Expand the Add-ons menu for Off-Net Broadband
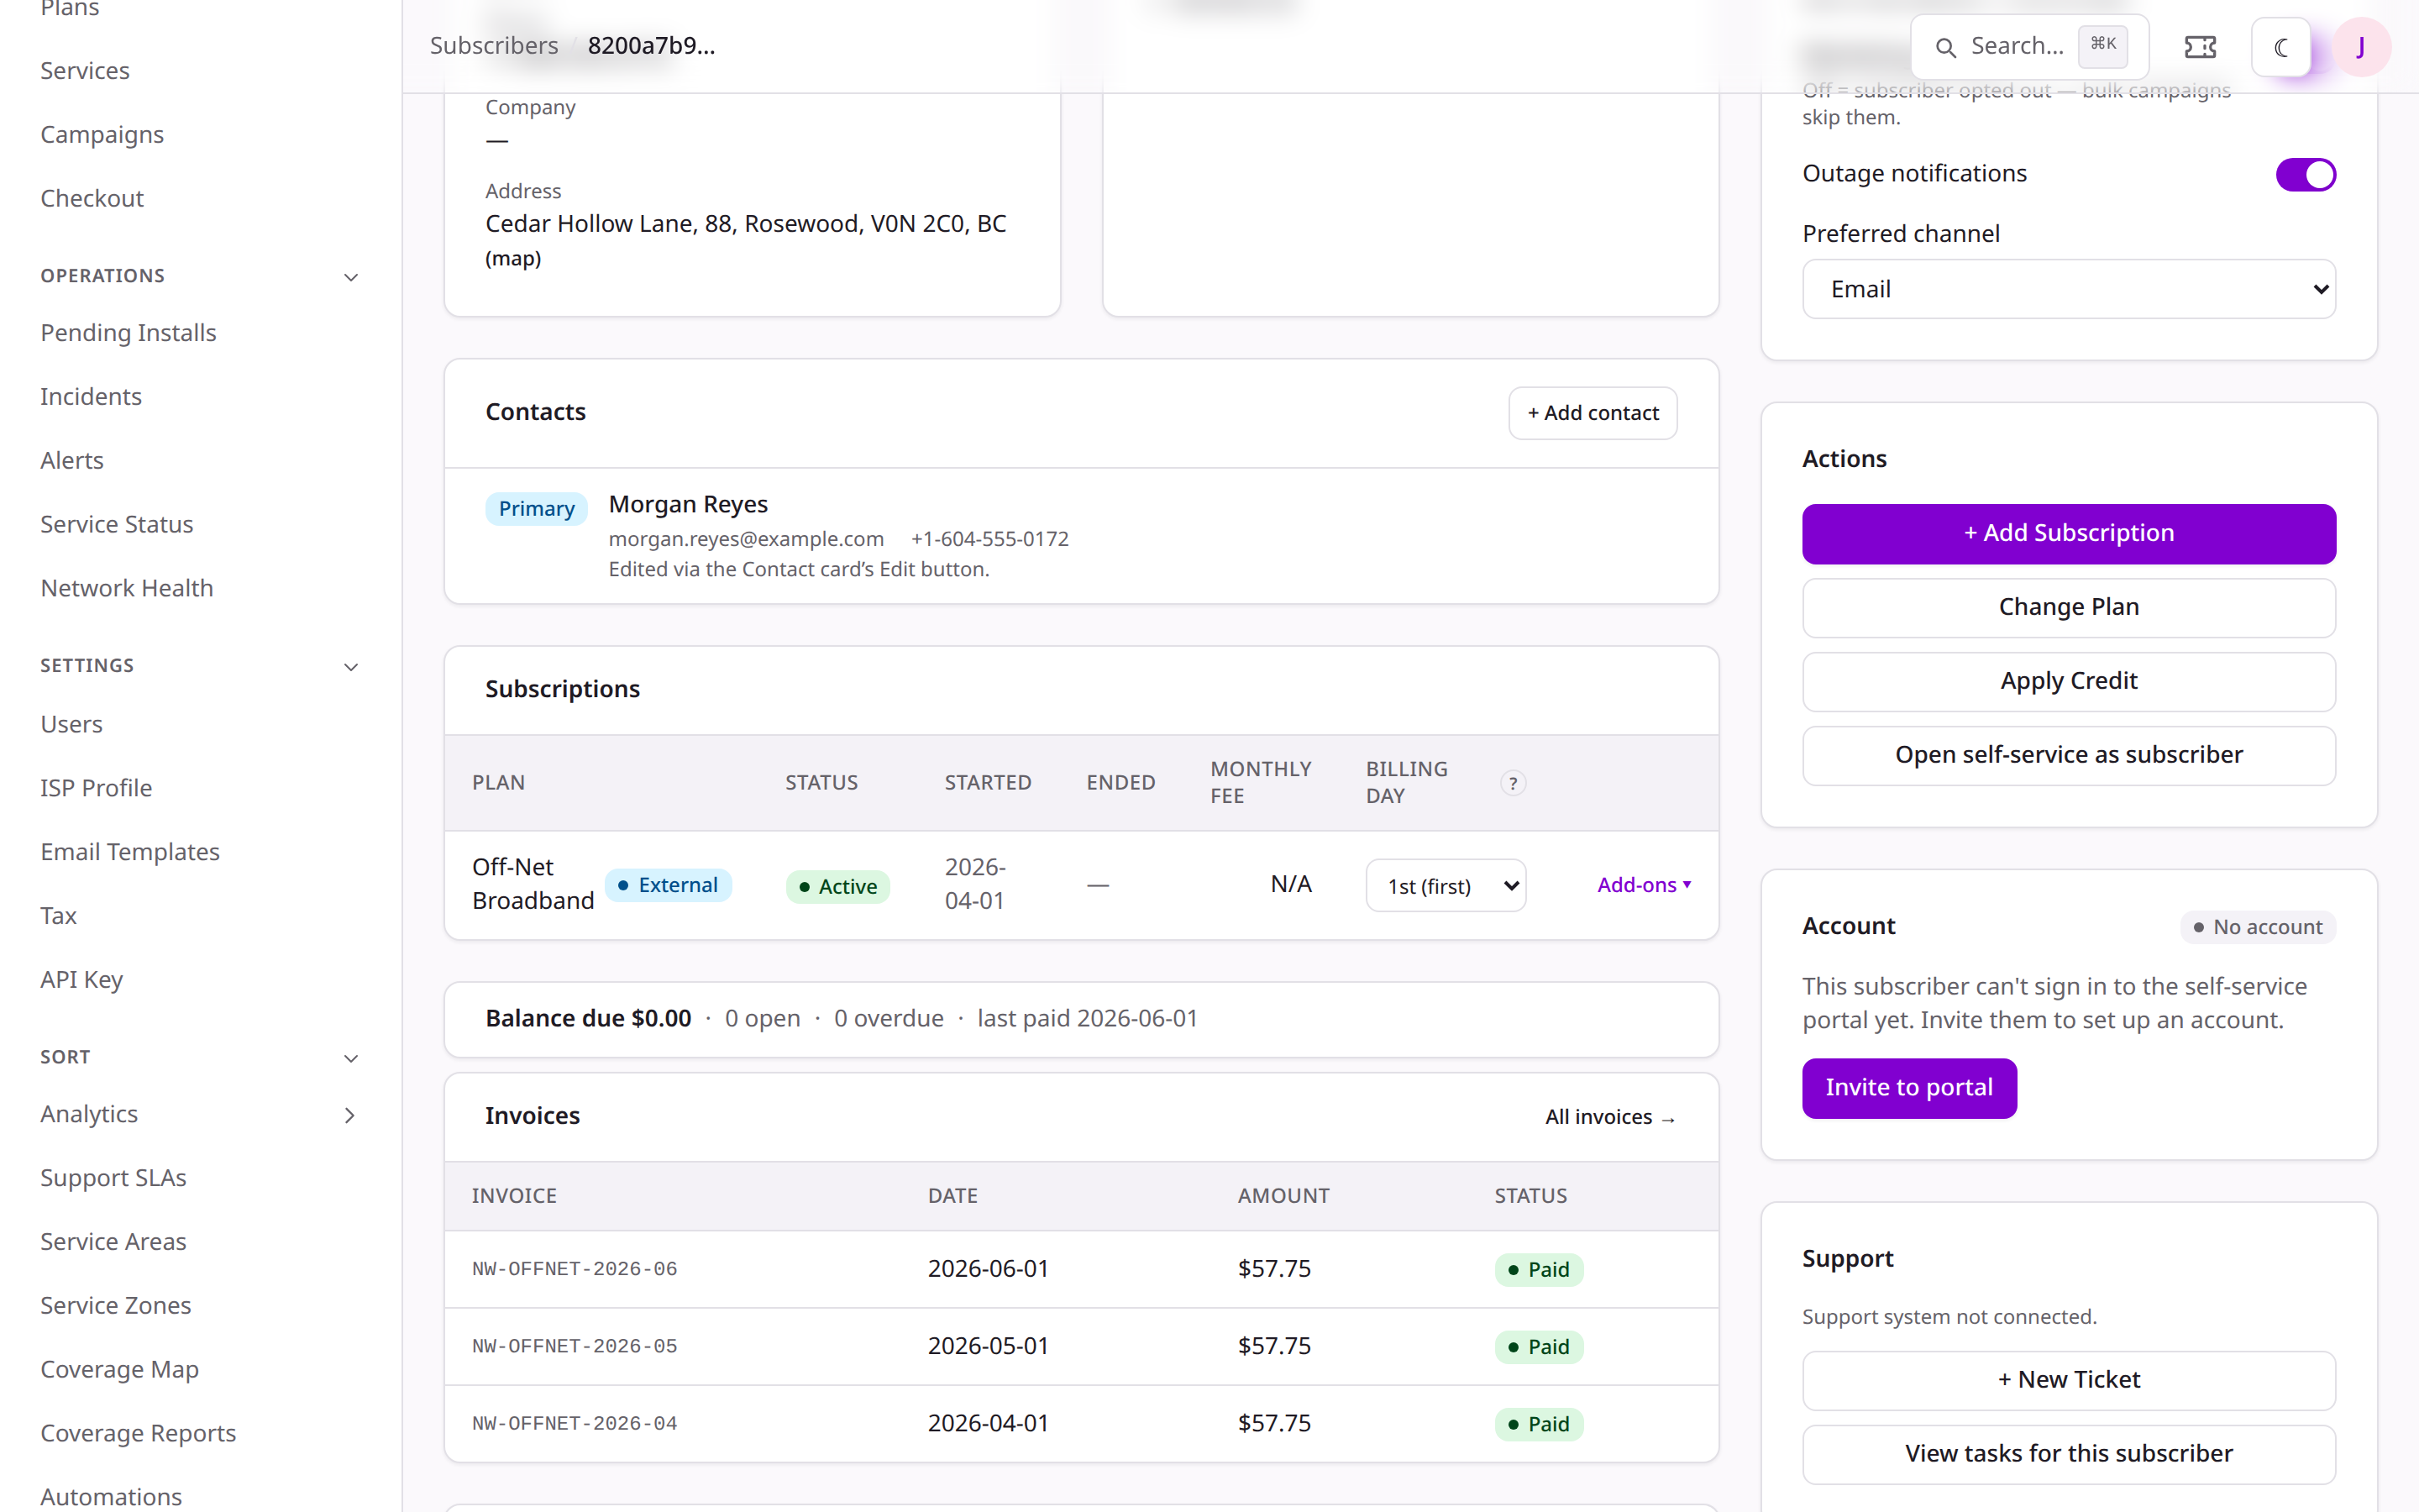2419x1512 pixels. [1643, 885]
